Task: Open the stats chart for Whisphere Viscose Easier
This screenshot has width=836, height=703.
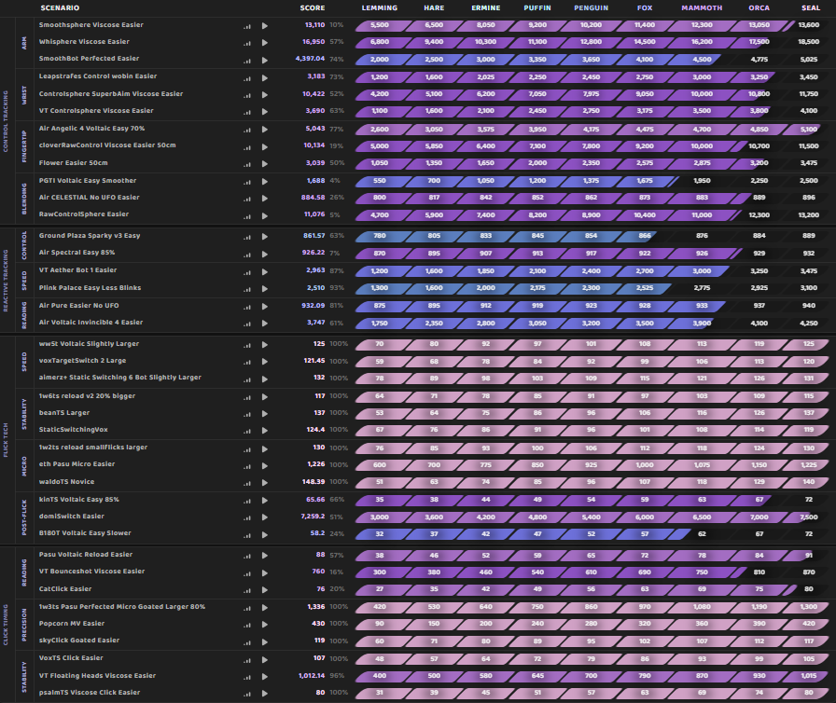Action: click(x=247, y=43)
